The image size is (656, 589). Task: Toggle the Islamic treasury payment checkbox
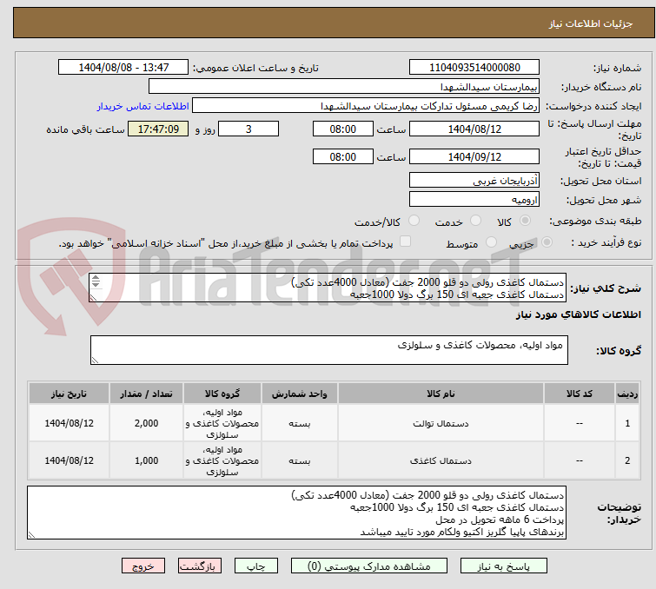pos(405,242)
